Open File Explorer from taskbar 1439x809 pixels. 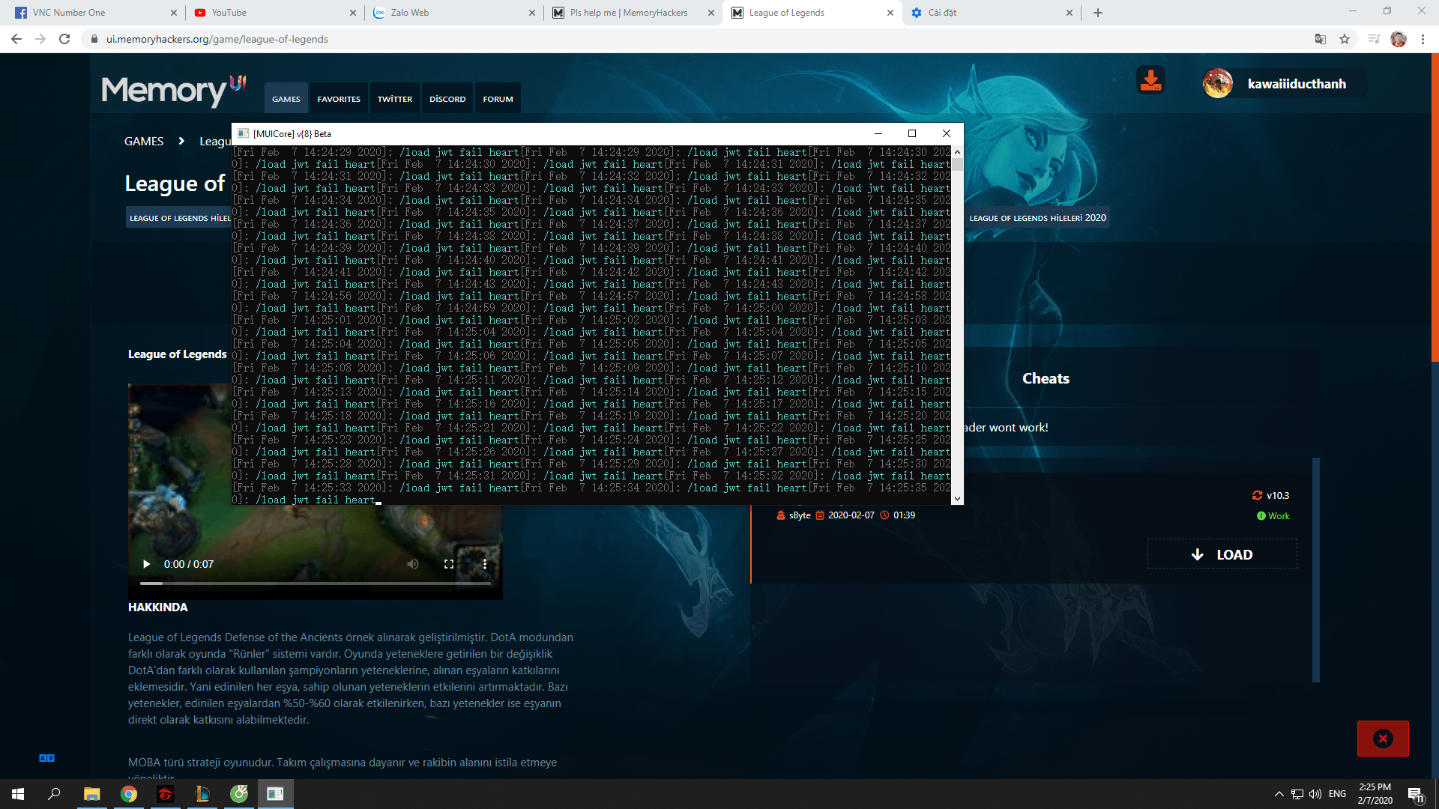pyautogui.click(x=91, y=794)
